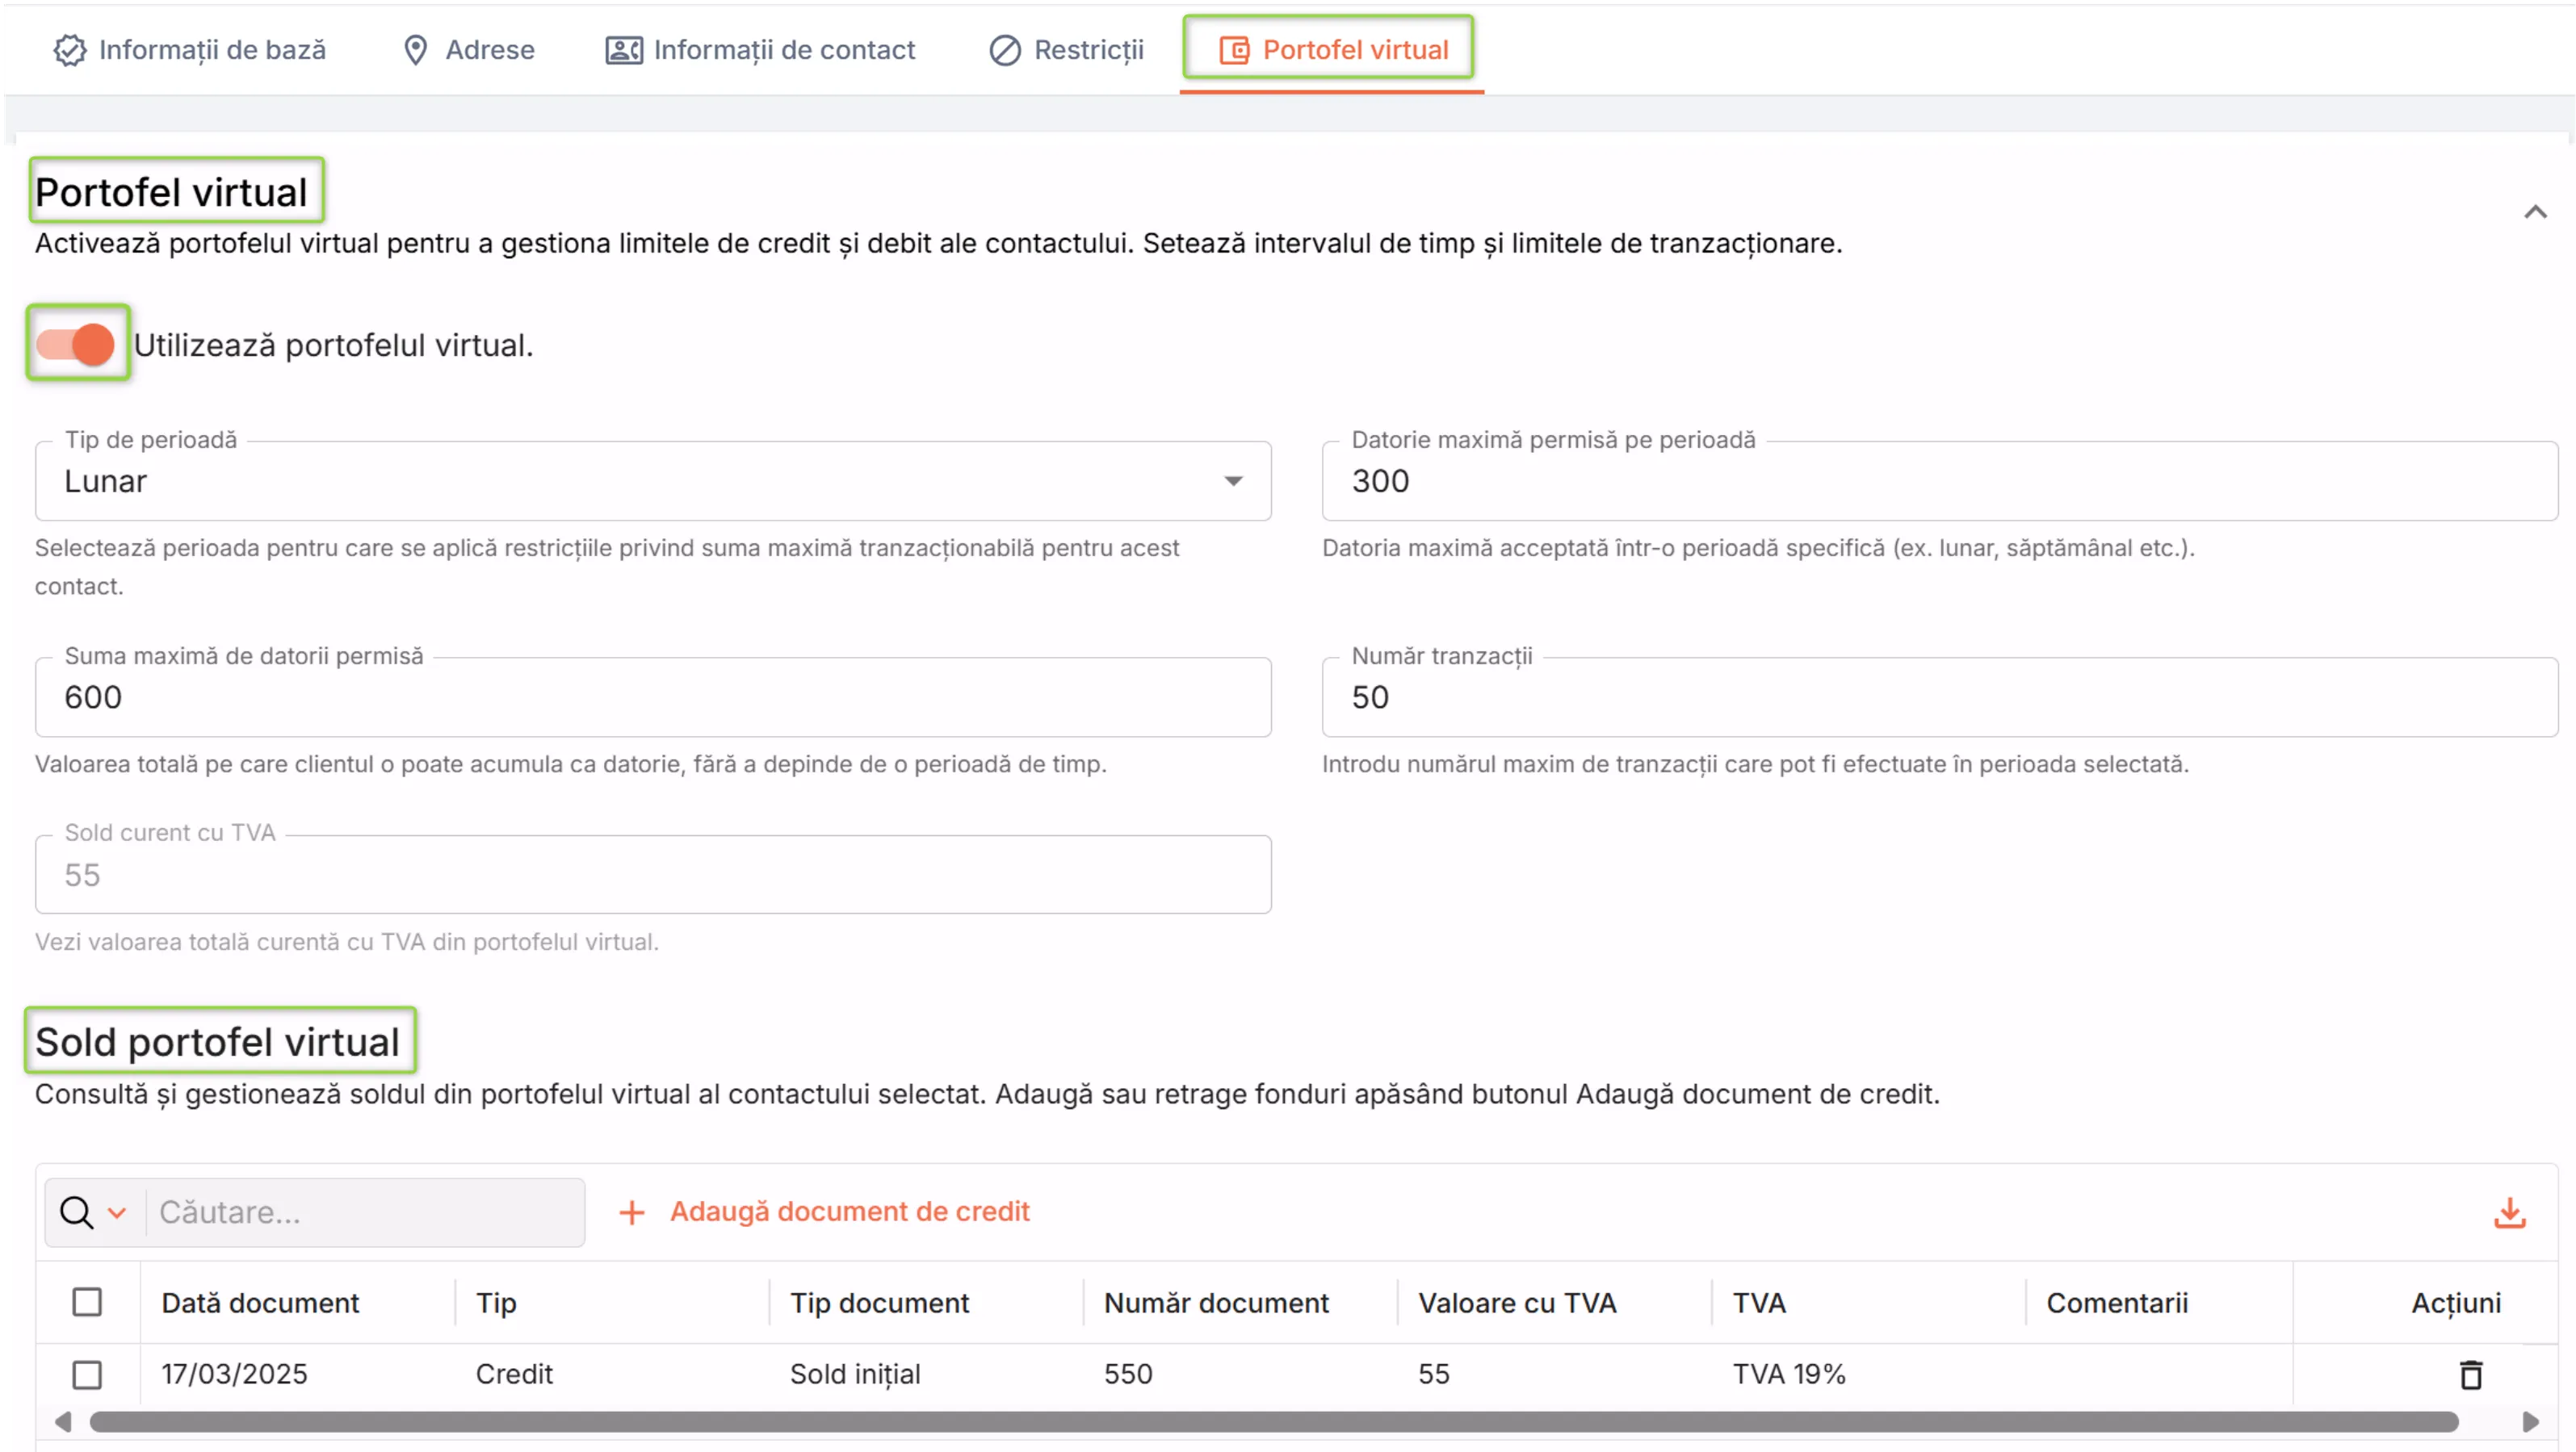Select the Portofel virtual tab

1333,50
